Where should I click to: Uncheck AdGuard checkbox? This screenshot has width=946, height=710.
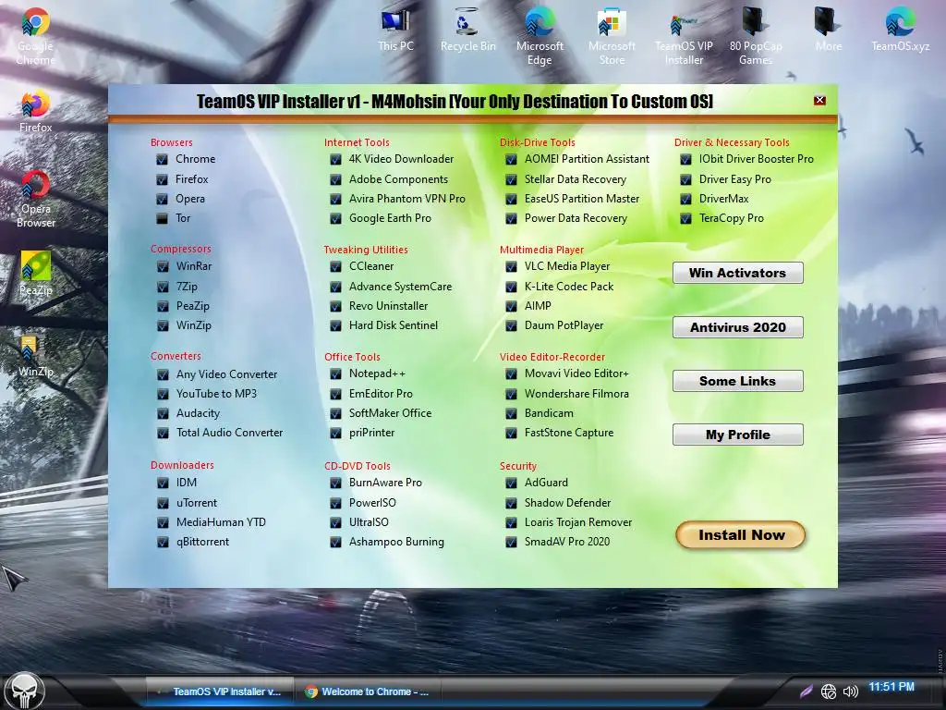[x=511, y=483]
